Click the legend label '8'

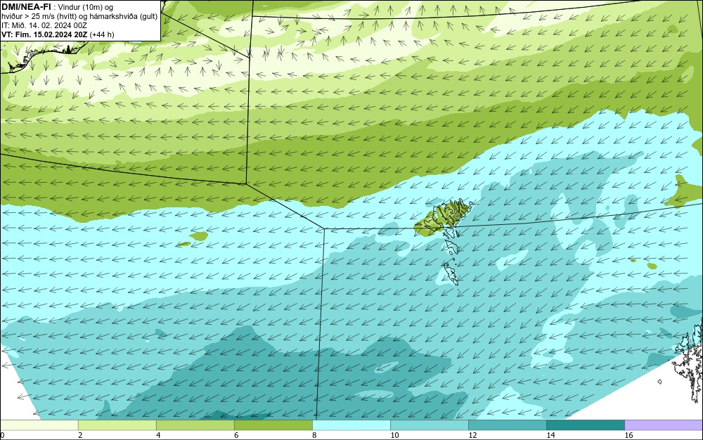pyautogui.click(x=314, y=435)
